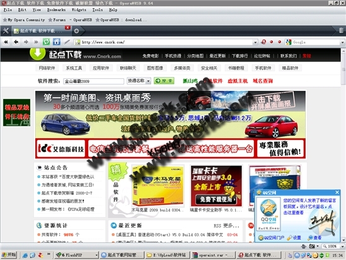This screenshot has height=260, width=346.
Task: Click the Rewind navigation button
Action: click(6, 42)
